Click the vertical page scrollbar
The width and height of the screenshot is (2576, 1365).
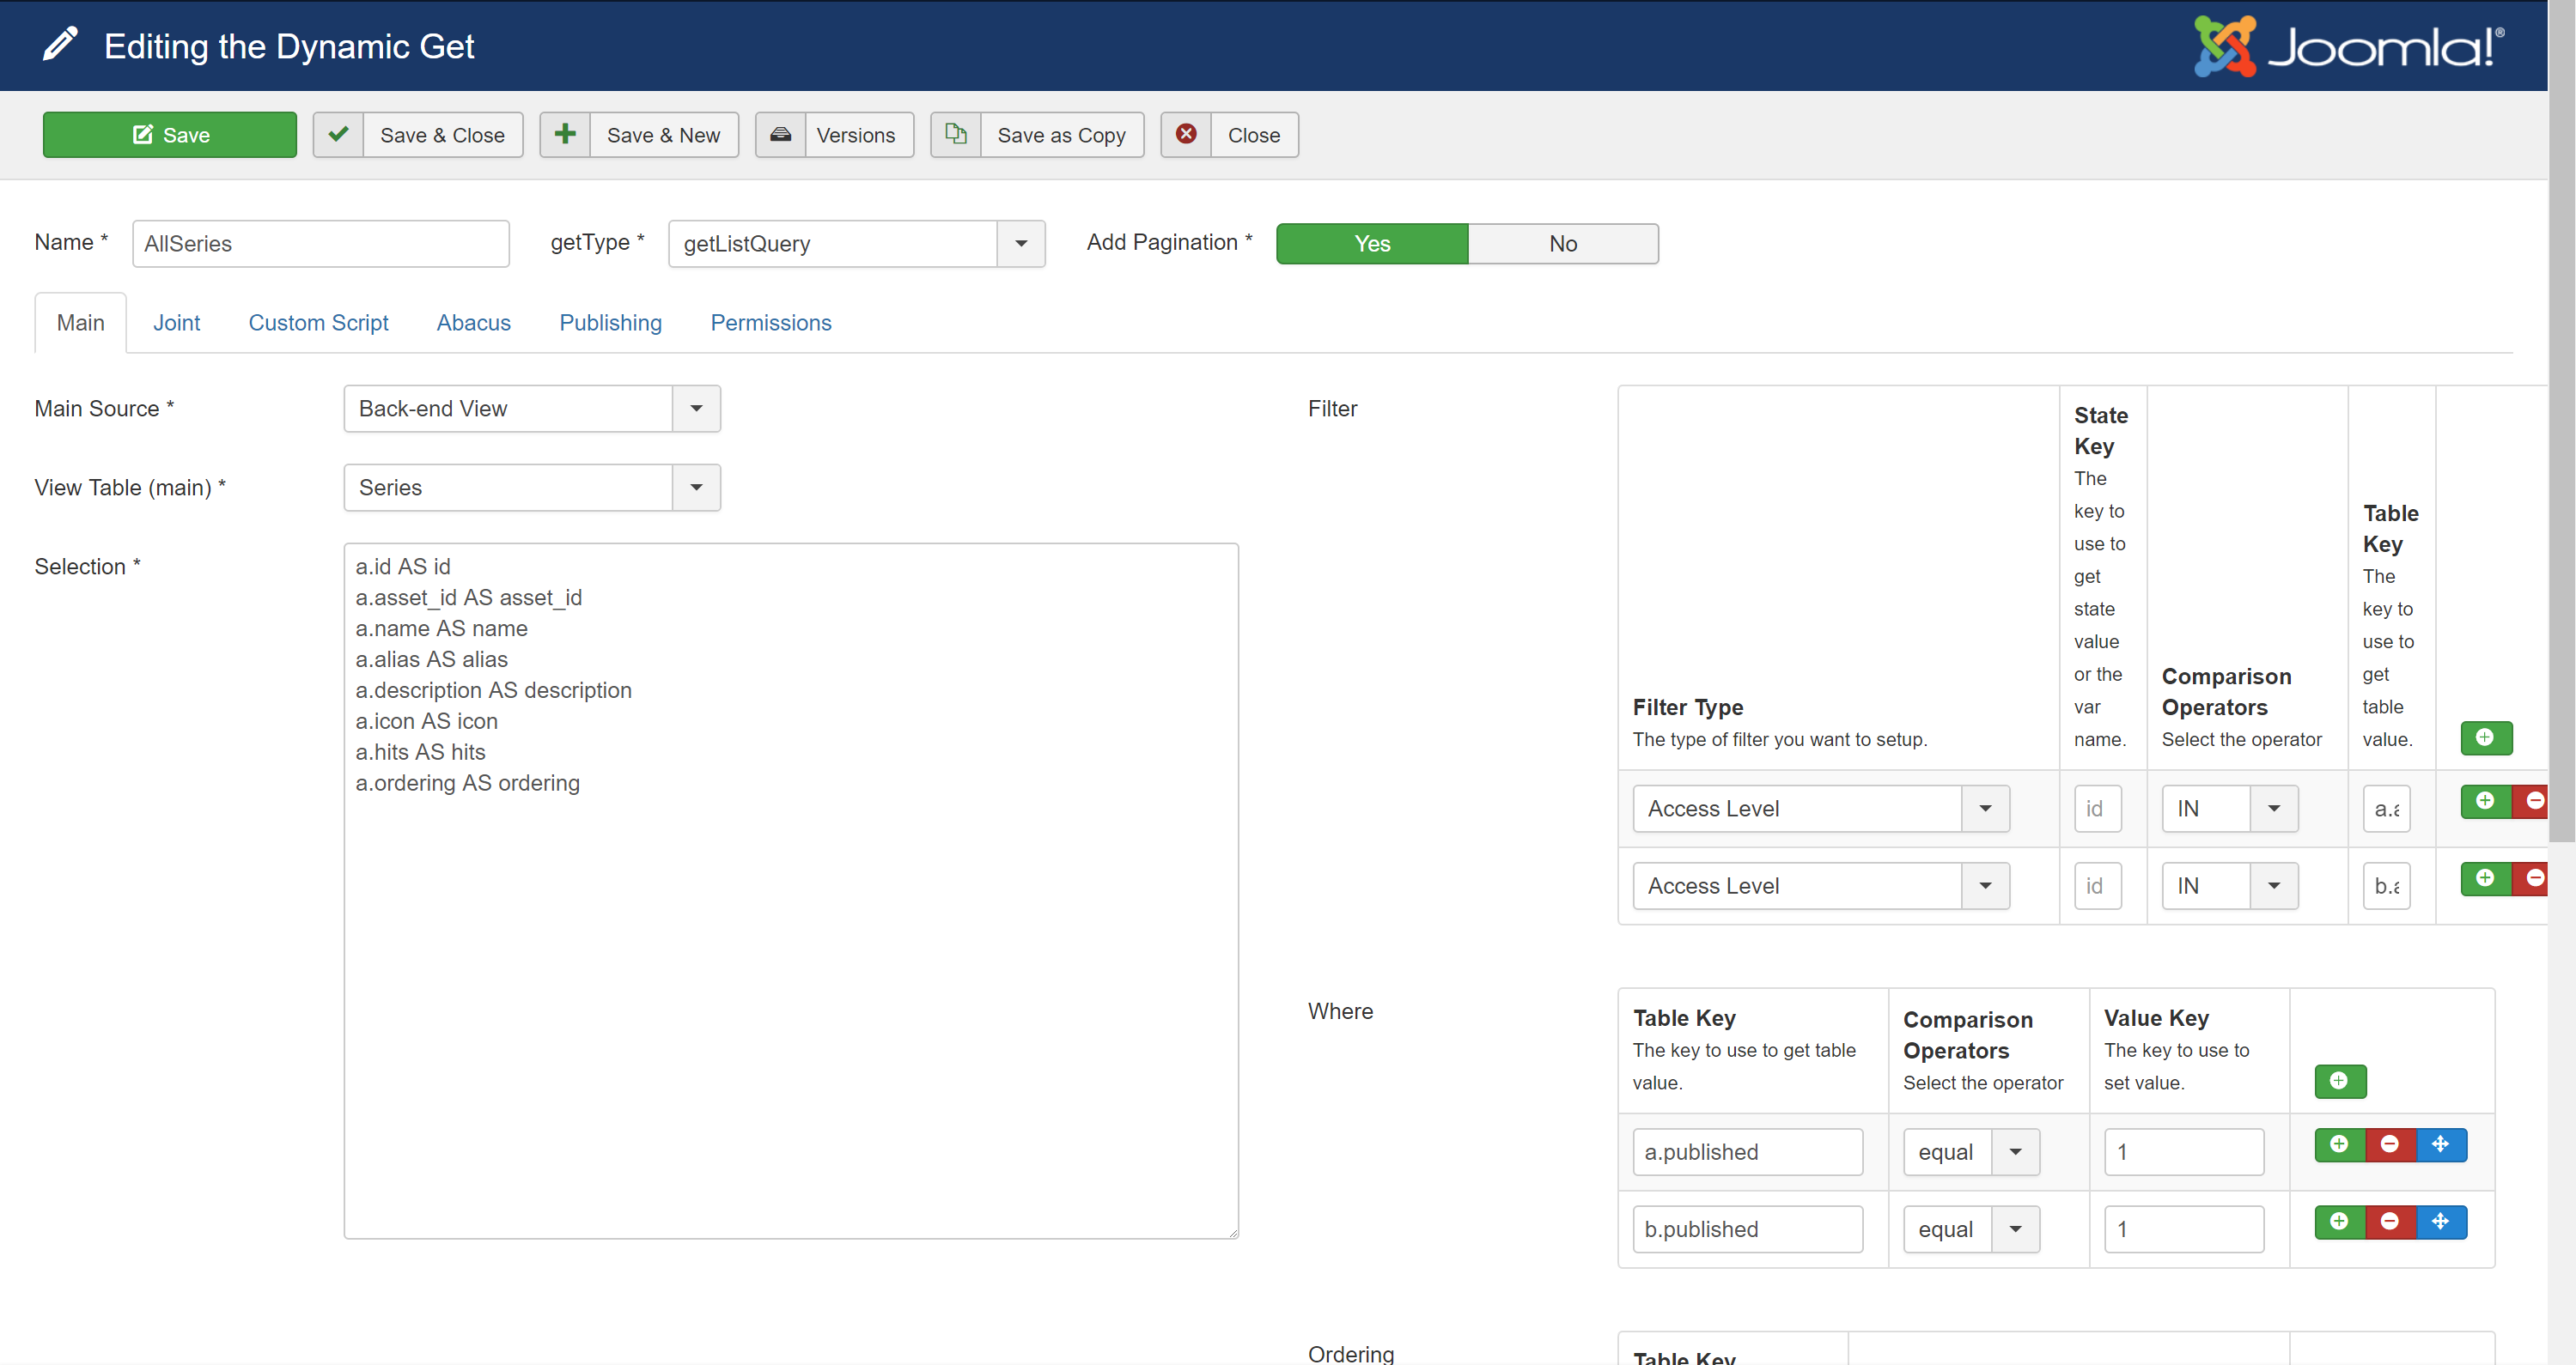pyautogui.click(x=2562, y=420)
